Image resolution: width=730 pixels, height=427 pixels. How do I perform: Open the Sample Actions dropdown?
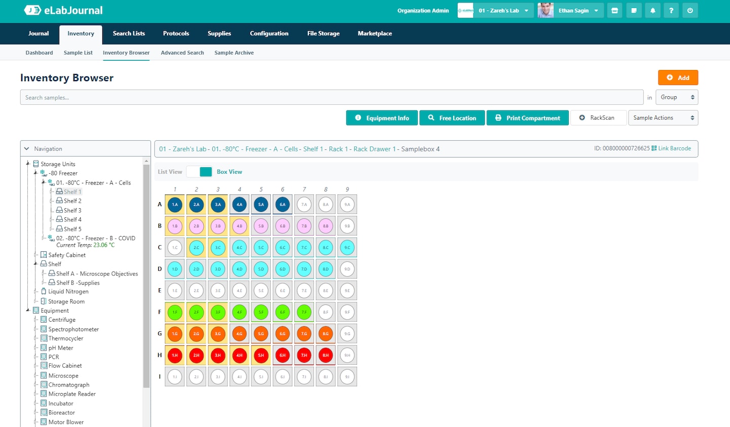pyautogui.click(x=663, y=118)
